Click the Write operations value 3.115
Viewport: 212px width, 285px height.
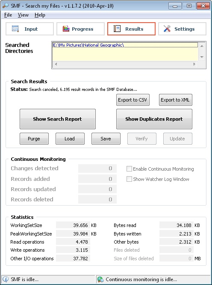click(73, 250)
